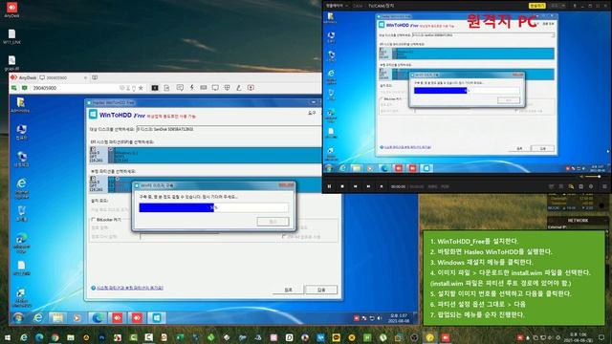Click the blue help link at WinToHDD bottom
Viewport: 612px width, 344px height.
pos(130,288)
